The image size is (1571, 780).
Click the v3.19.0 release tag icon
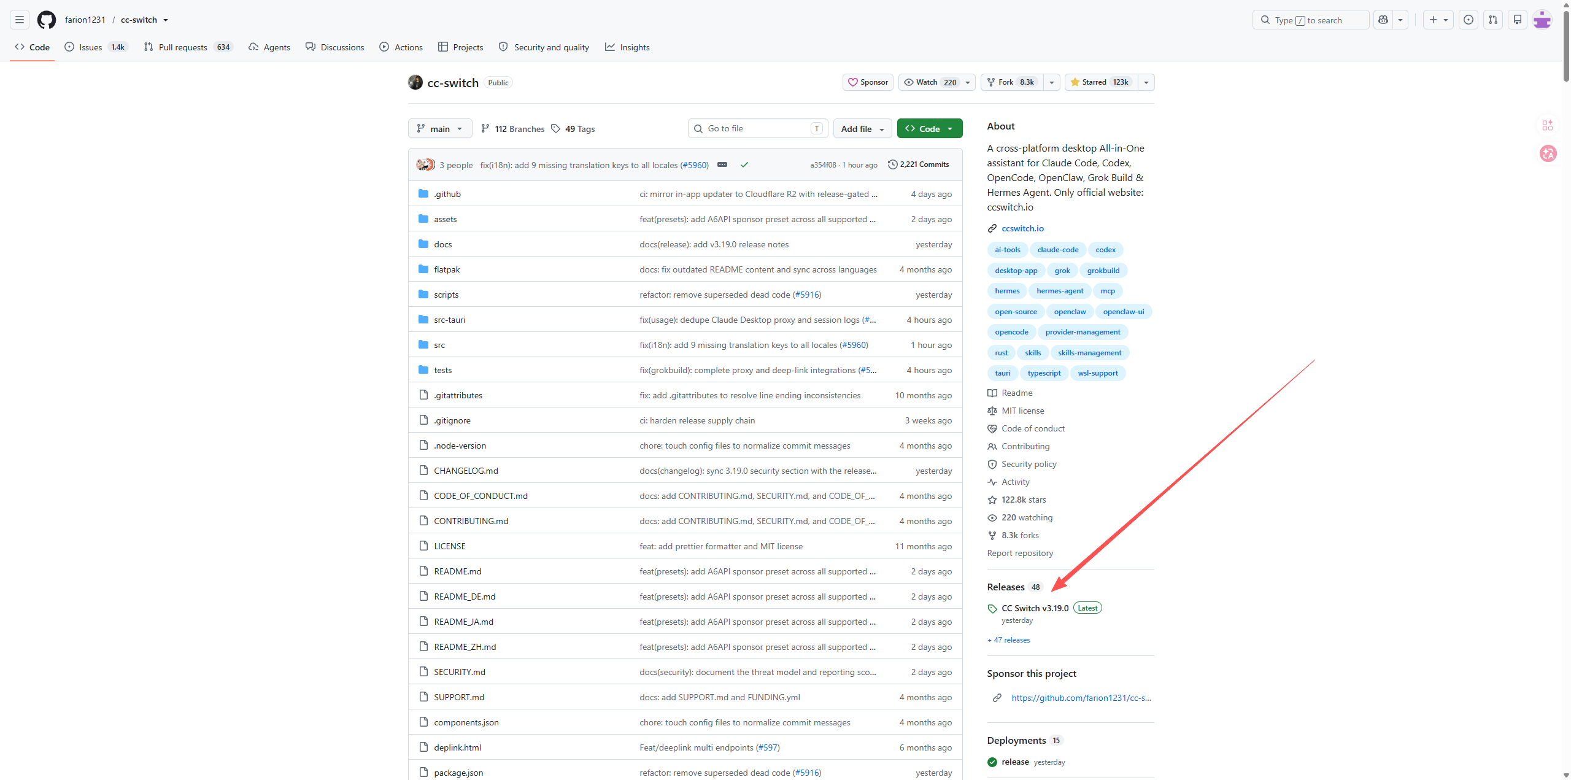coord(992,609)
